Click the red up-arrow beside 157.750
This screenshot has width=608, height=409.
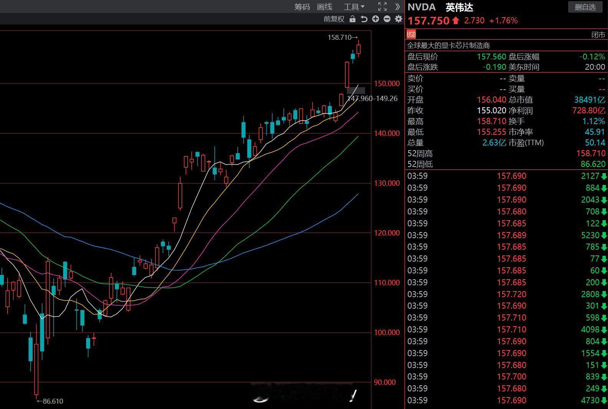455,20
